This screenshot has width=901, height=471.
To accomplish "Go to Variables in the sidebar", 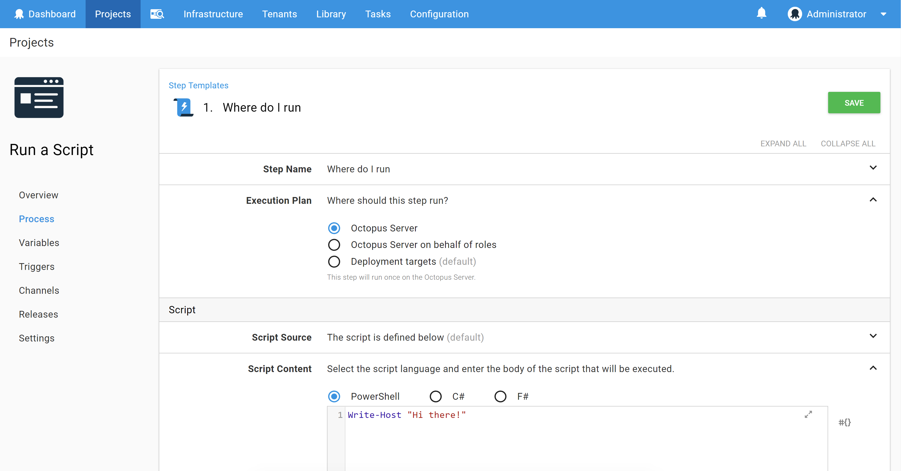I will [39, 243].
